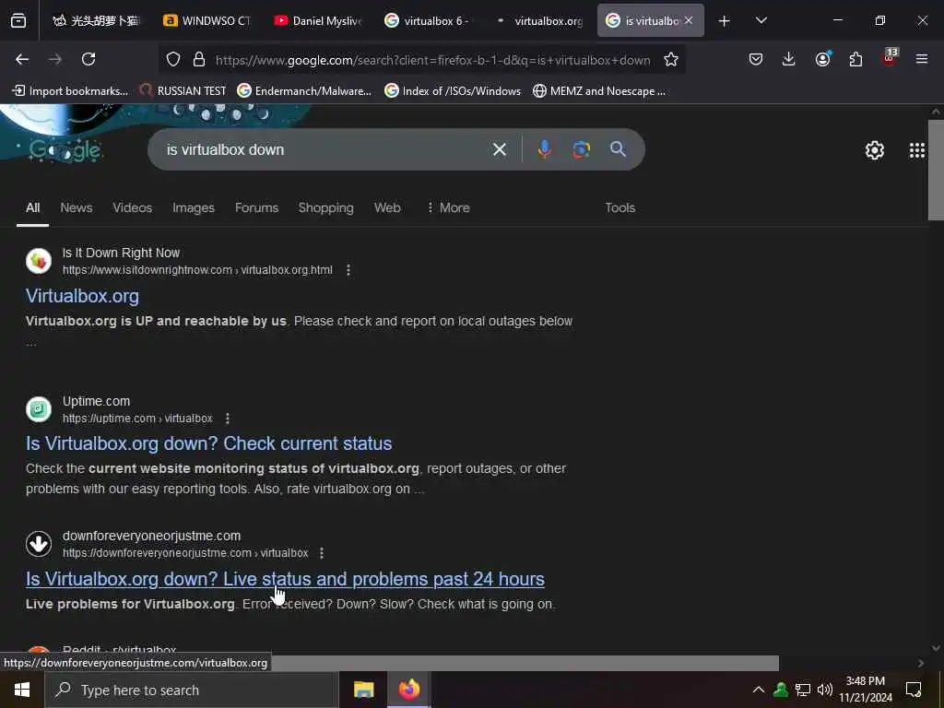944x708 pixels.
Task: Expand the More search filters
Action: pos(448,207)
